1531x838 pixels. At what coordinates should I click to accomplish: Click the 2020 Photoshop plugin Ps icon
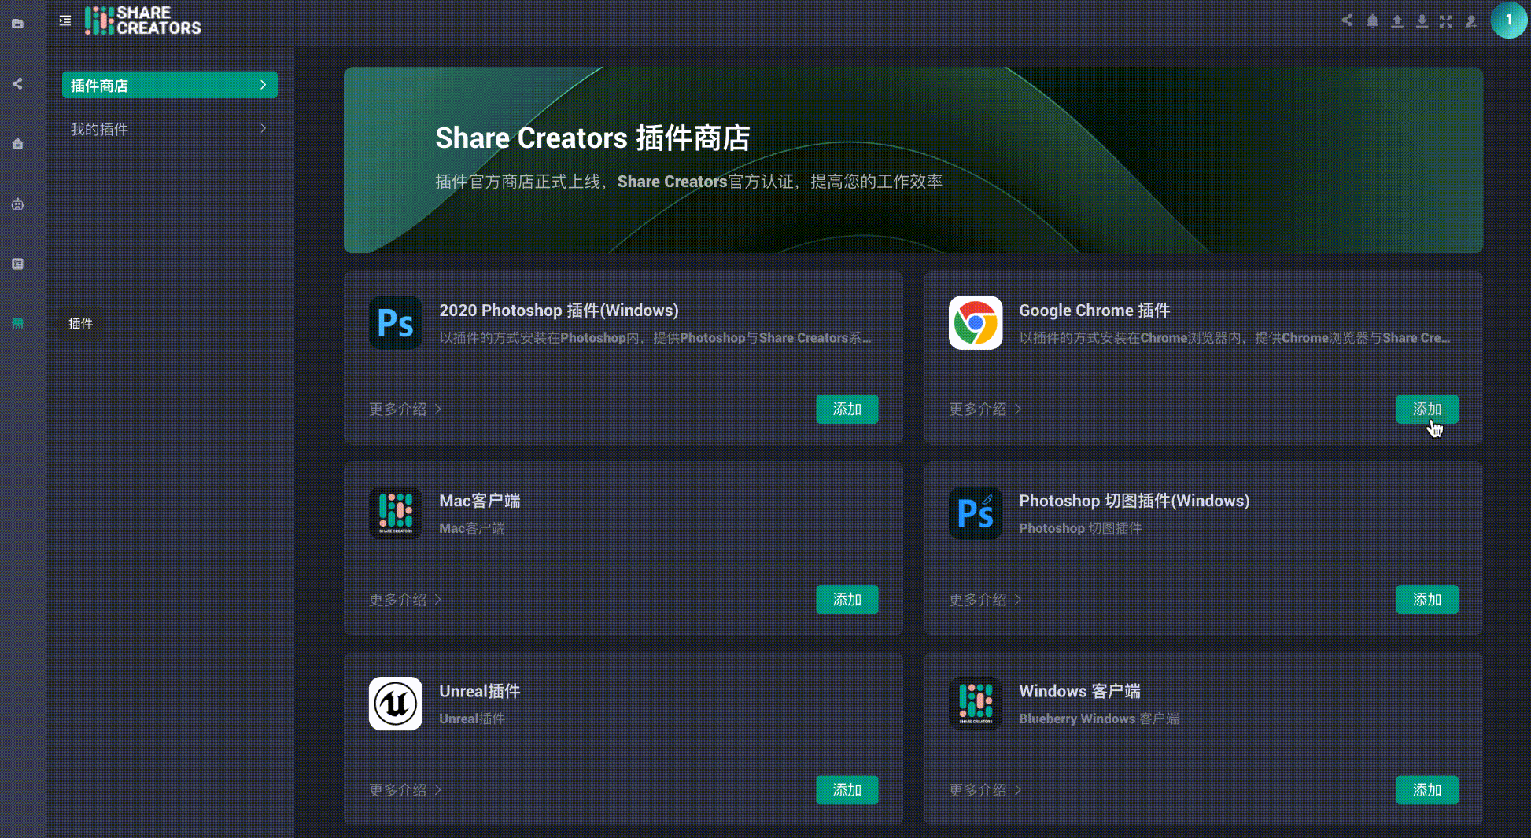coord(396,322)
